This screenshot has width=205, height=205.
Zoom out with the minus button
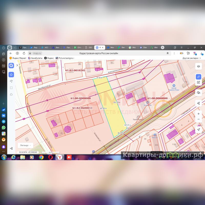198,119
